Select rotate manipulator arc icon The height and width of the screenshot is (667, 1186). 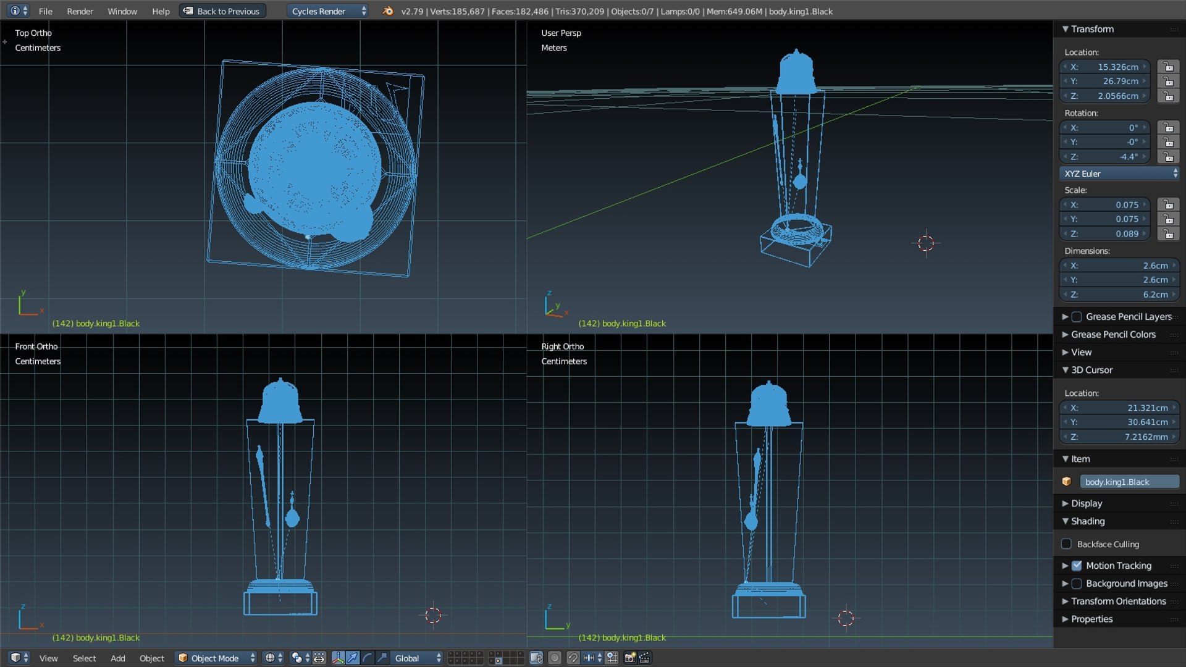[368, 658]
